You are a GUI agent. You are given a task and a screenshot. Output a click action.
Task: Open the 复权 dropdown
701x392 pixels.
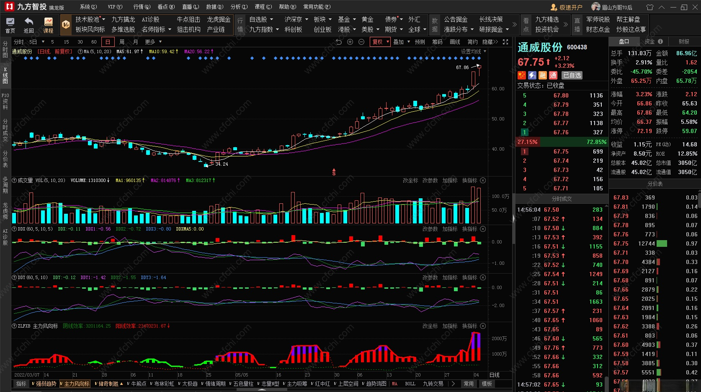point(380,42)
